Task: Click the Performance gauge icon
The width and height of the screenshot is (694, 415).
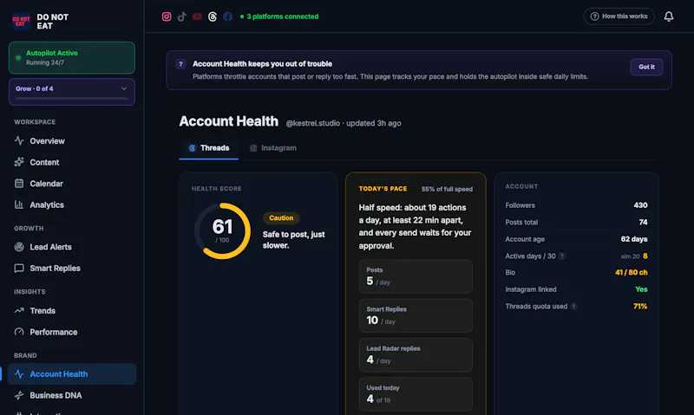Action: [x=19, y=332]
